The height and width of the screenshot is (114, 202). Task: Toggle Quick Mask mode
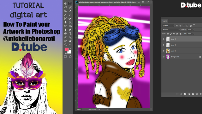click(x=65, y=56)
